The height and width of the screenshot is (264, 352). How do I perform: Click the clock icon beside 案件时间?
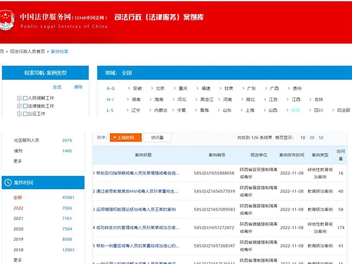pyautogui.click(x=8, y=183)
